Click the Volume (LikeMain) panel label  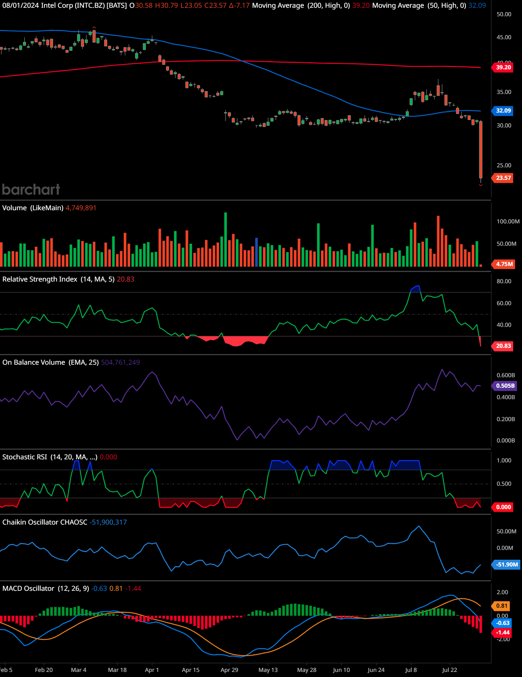[x=33, y=208]
